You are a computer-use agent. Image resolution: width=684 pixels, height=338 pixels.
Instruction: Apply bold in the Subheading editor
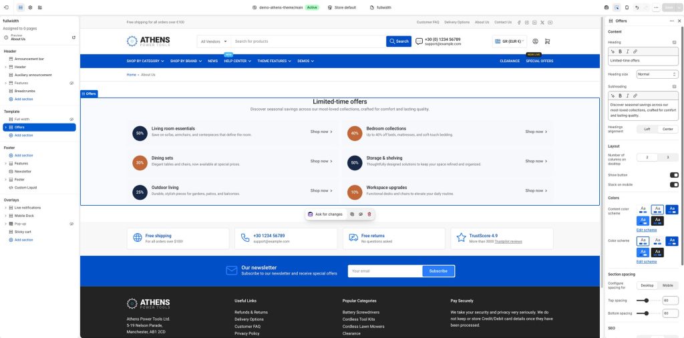(x=621, y=96)
